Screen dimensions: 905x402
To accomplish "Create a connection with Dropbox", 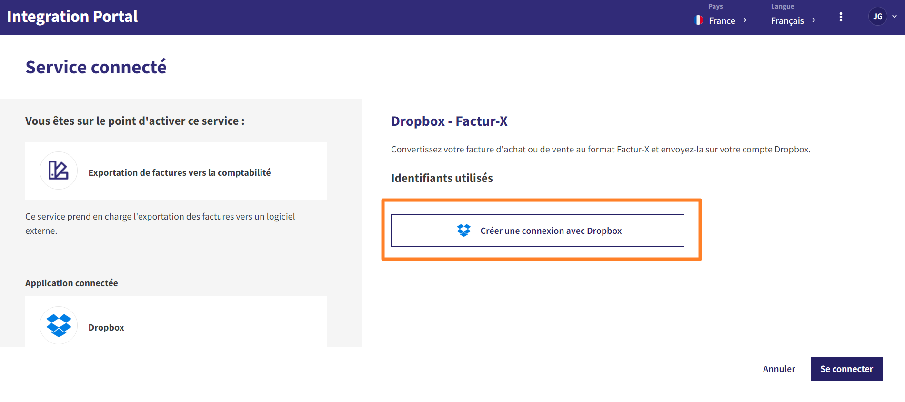I will 538,231.
